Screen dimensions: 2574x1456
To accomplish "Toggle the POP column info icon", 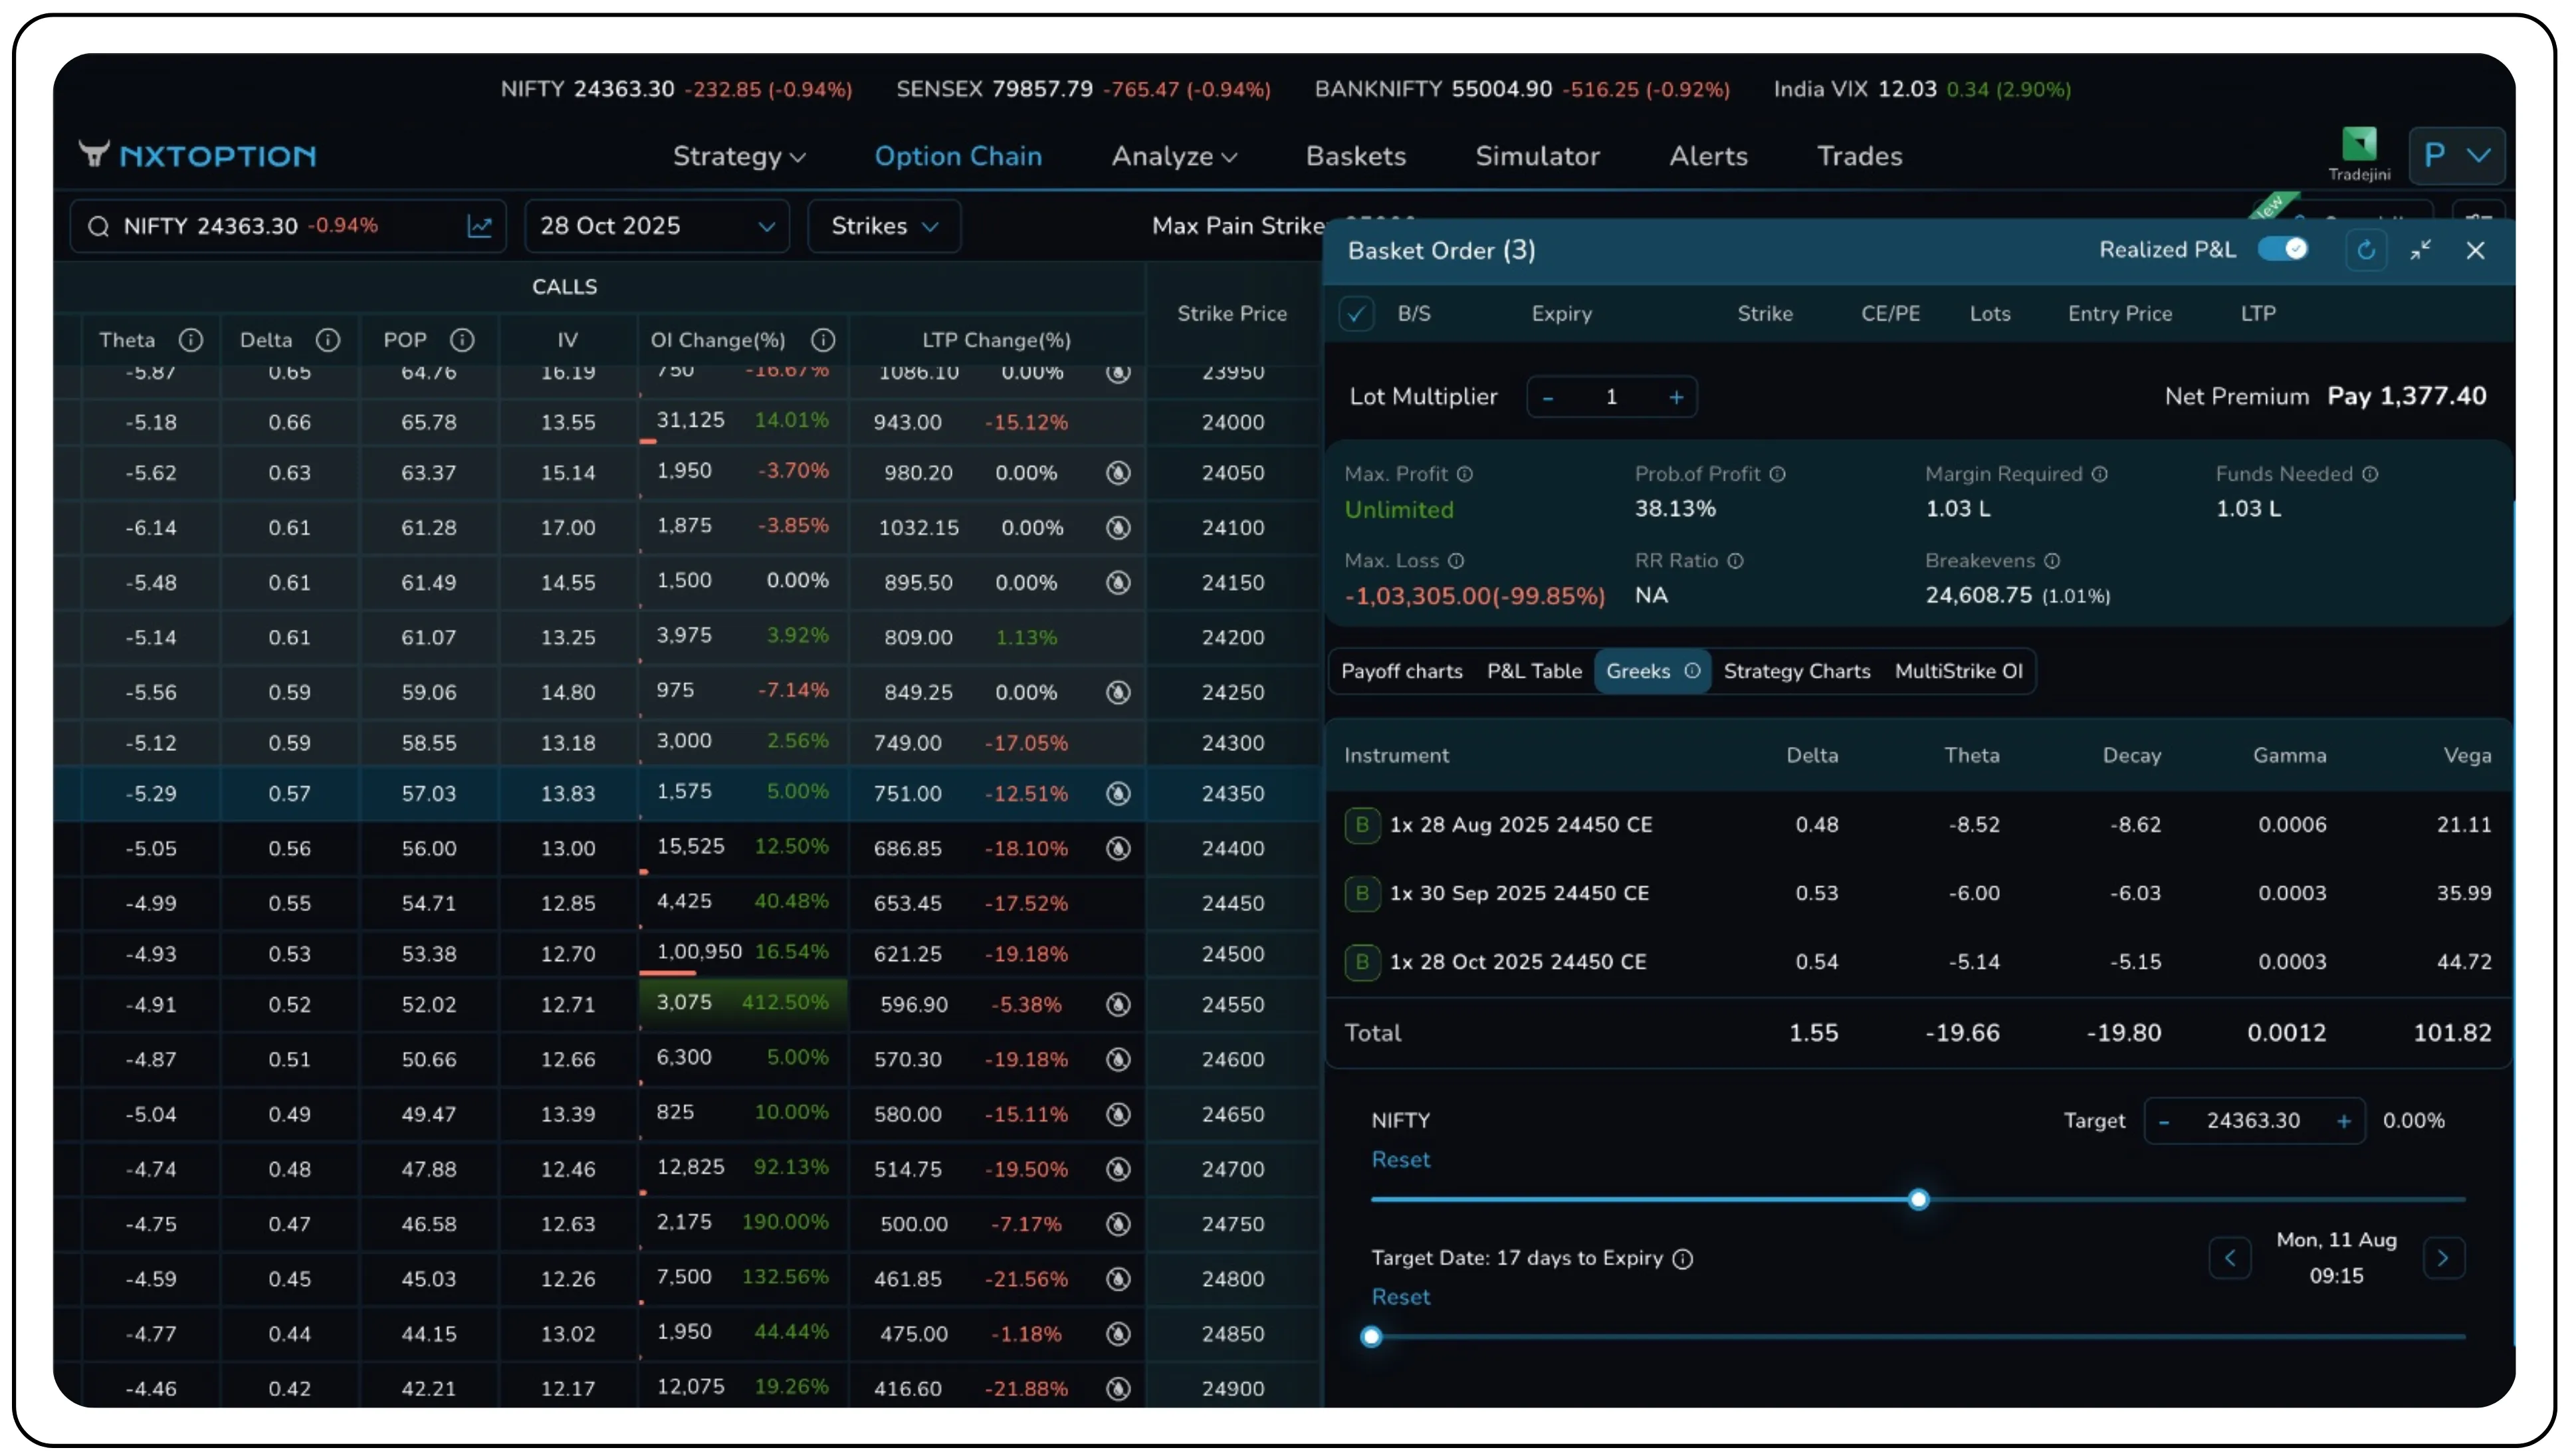I will point(462,340).
